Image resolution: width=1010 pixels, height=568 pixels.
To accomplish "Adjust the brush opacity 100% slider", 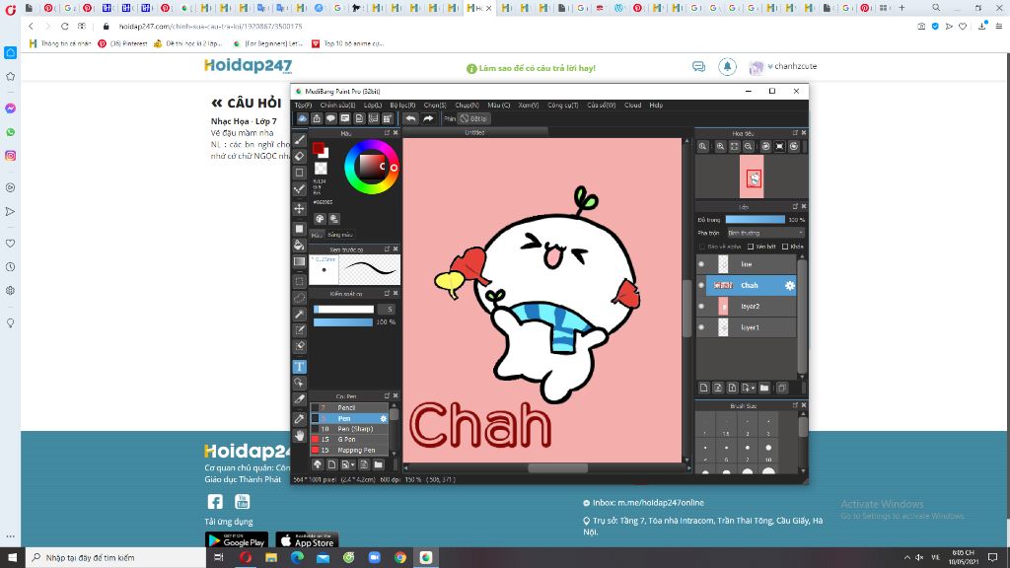I will pyautogui.click(x=342, y=322).
